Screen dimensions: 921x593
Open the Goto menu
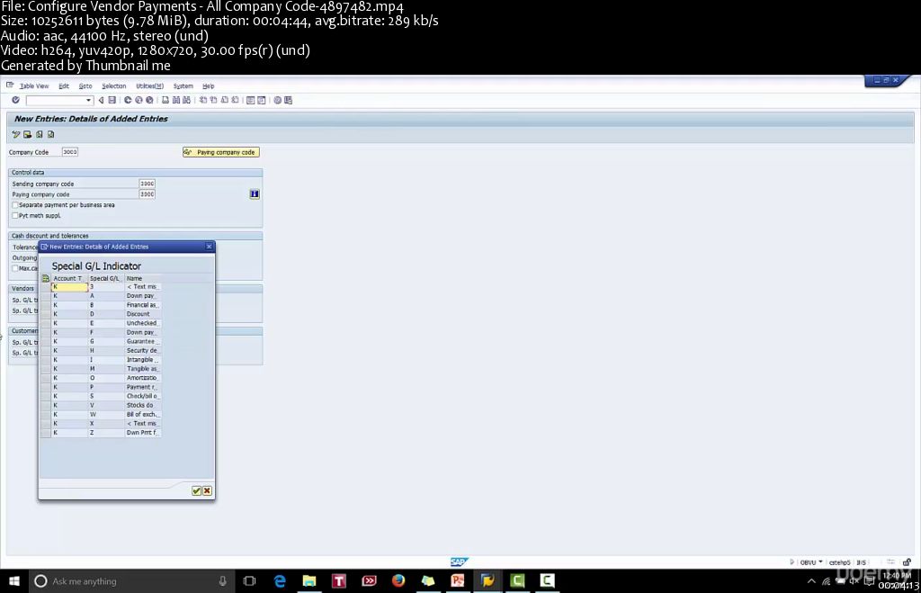tap(85, 85)
